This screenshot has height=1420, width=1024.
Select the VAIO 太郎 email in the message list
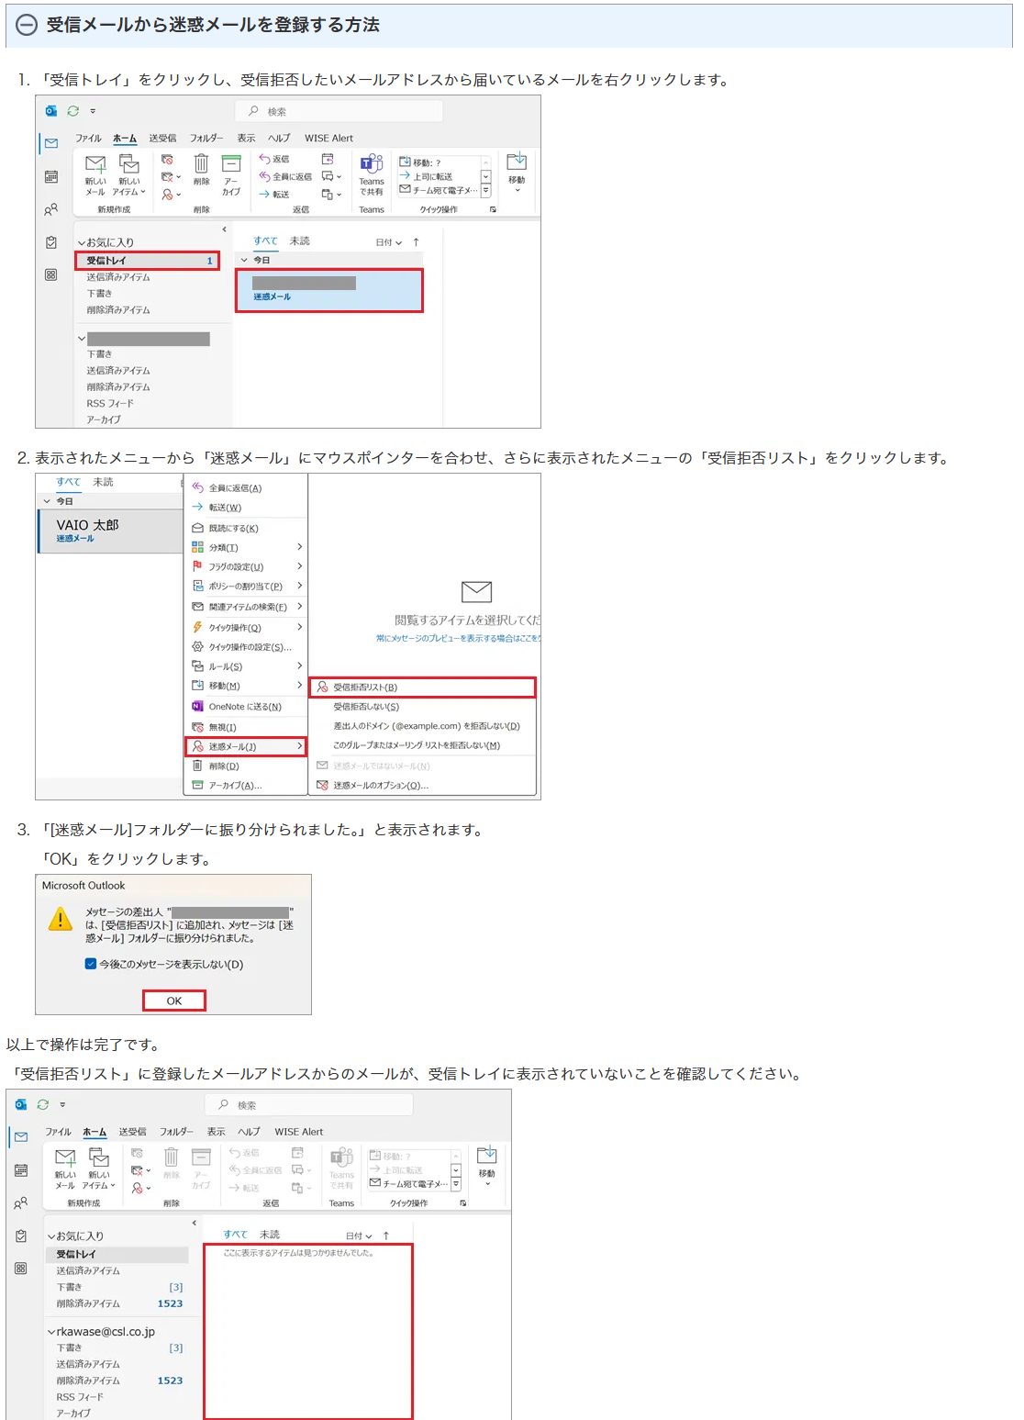(110, 531)
